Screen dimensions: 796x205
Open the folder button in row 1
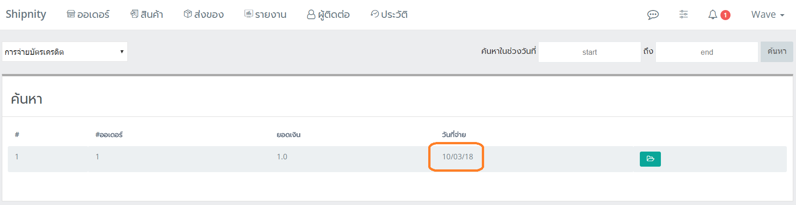(650, 159)
